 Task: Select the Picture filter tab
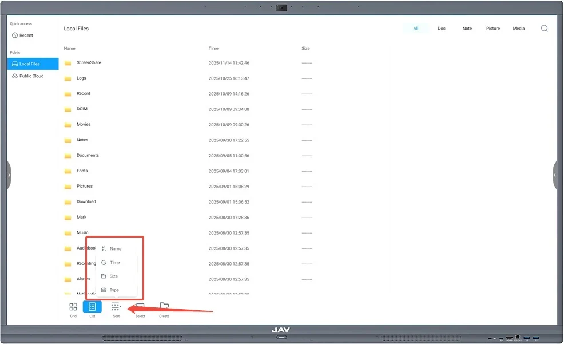(492, 27)
